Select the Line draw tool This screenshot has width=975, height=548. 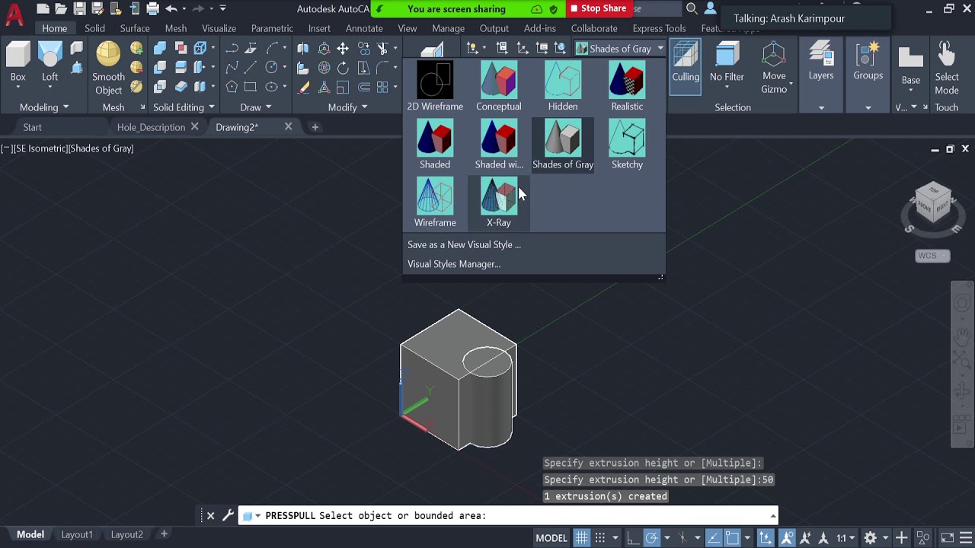(x=250, y=67)
